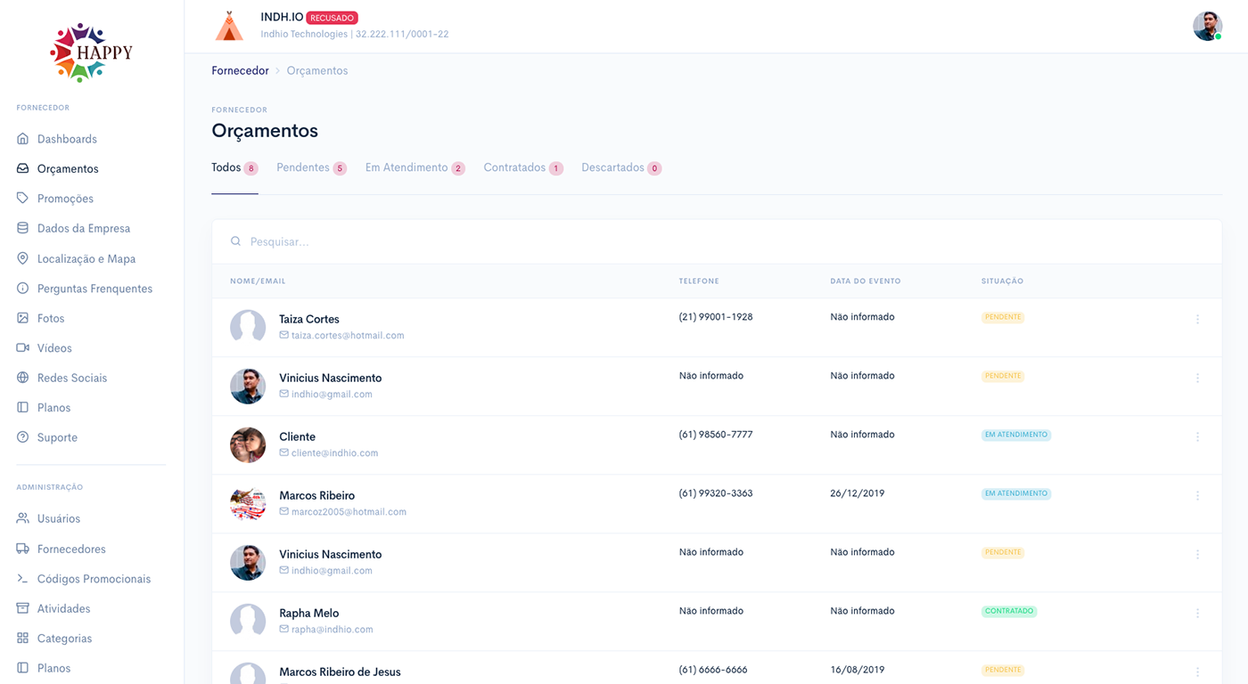Open the Fotos image icon

coord(23,318)
